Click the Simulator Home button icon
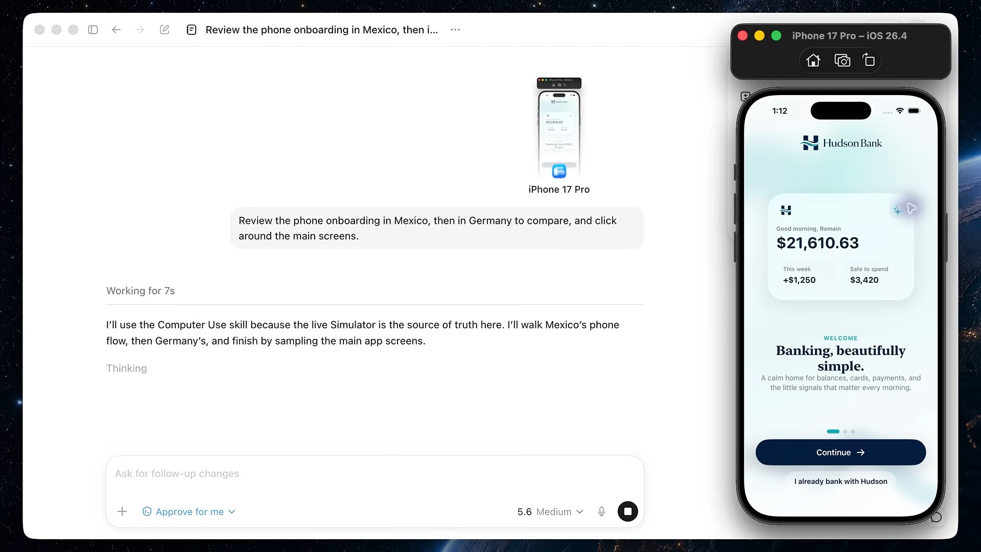981x552 pixels. click(813, 60)
